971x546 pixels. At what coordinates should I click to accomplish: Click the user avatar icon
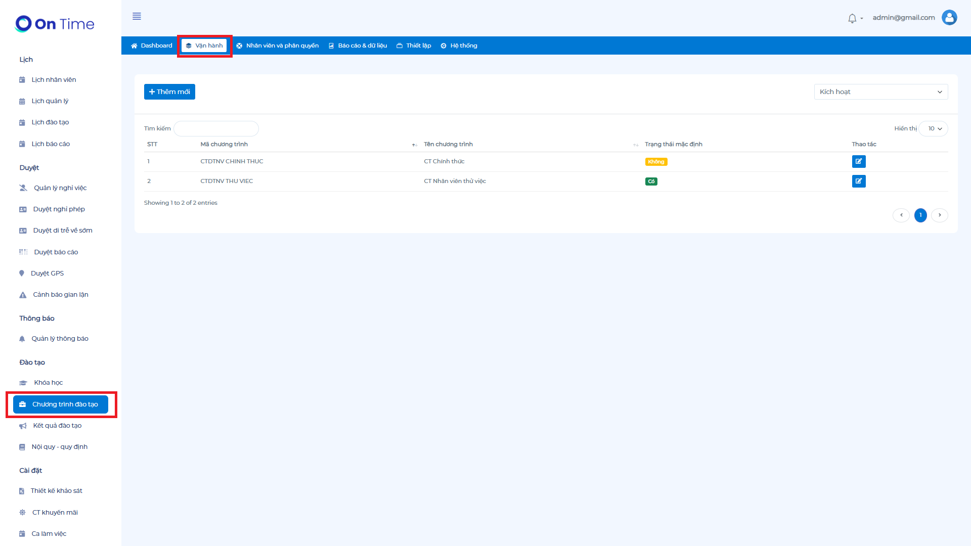coord(949,18)
